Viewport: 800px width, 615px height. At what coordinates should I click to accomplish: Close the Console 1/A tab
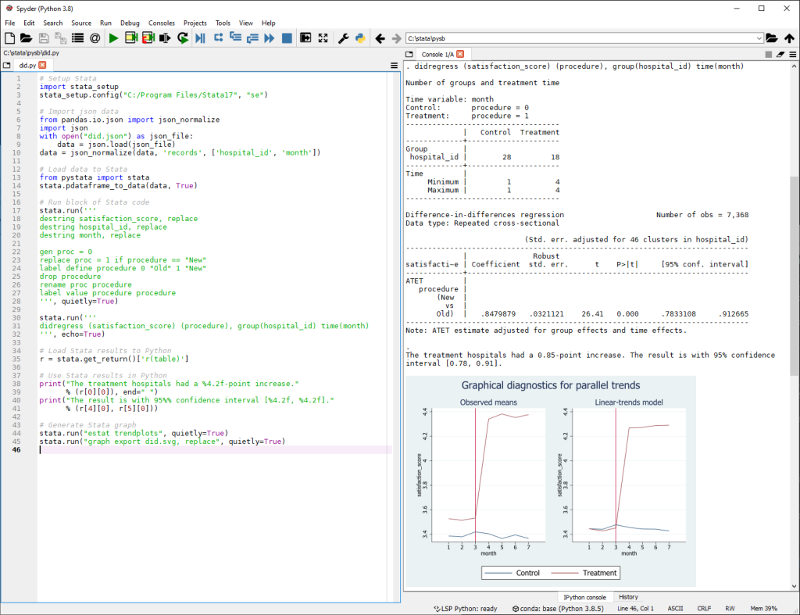coord(460,54)
